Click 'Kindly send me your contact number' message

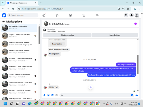[x=111, y=75]
